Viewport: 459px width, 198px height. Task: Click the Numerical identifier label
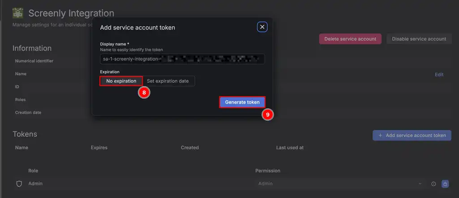point(34,61)
